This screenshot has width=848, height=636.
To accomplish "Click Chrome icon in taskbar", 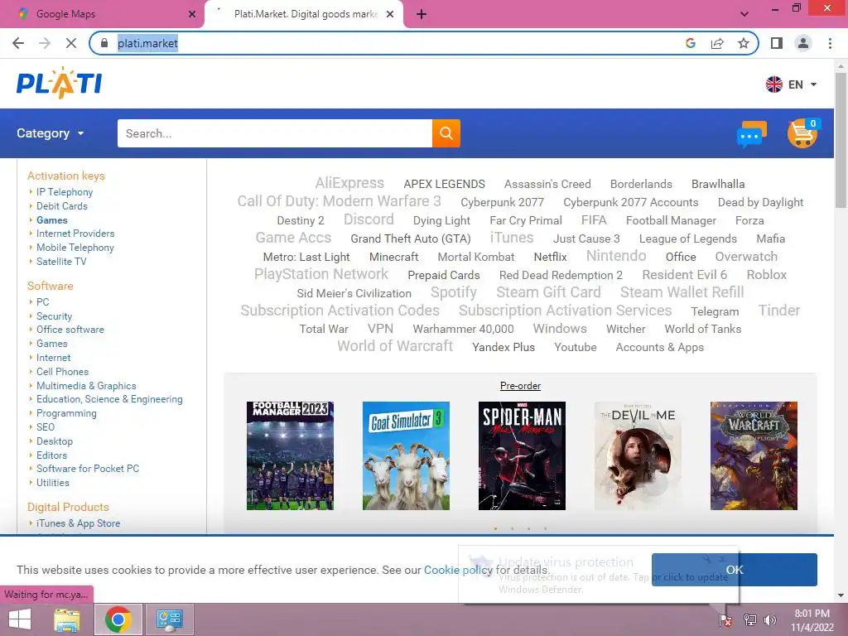I will (x=118, y=619).
